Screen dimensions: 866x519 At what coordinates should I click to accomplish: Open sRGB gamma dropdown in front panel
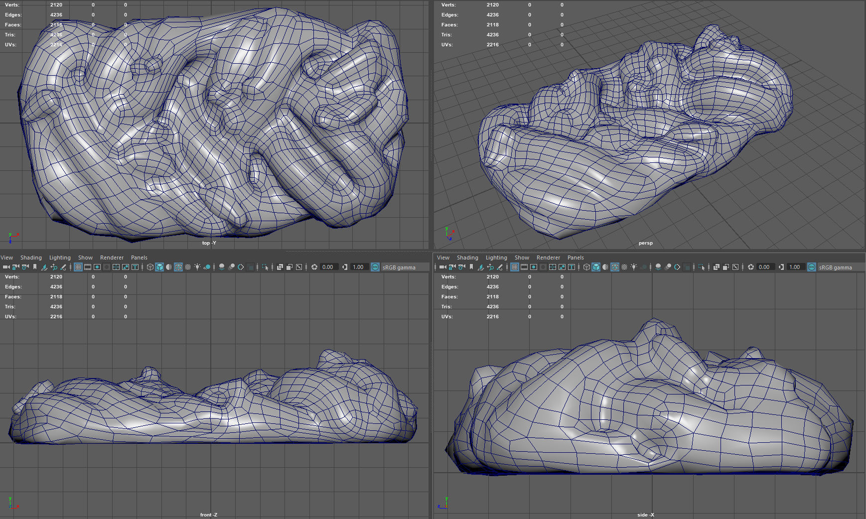coord(405,267)
